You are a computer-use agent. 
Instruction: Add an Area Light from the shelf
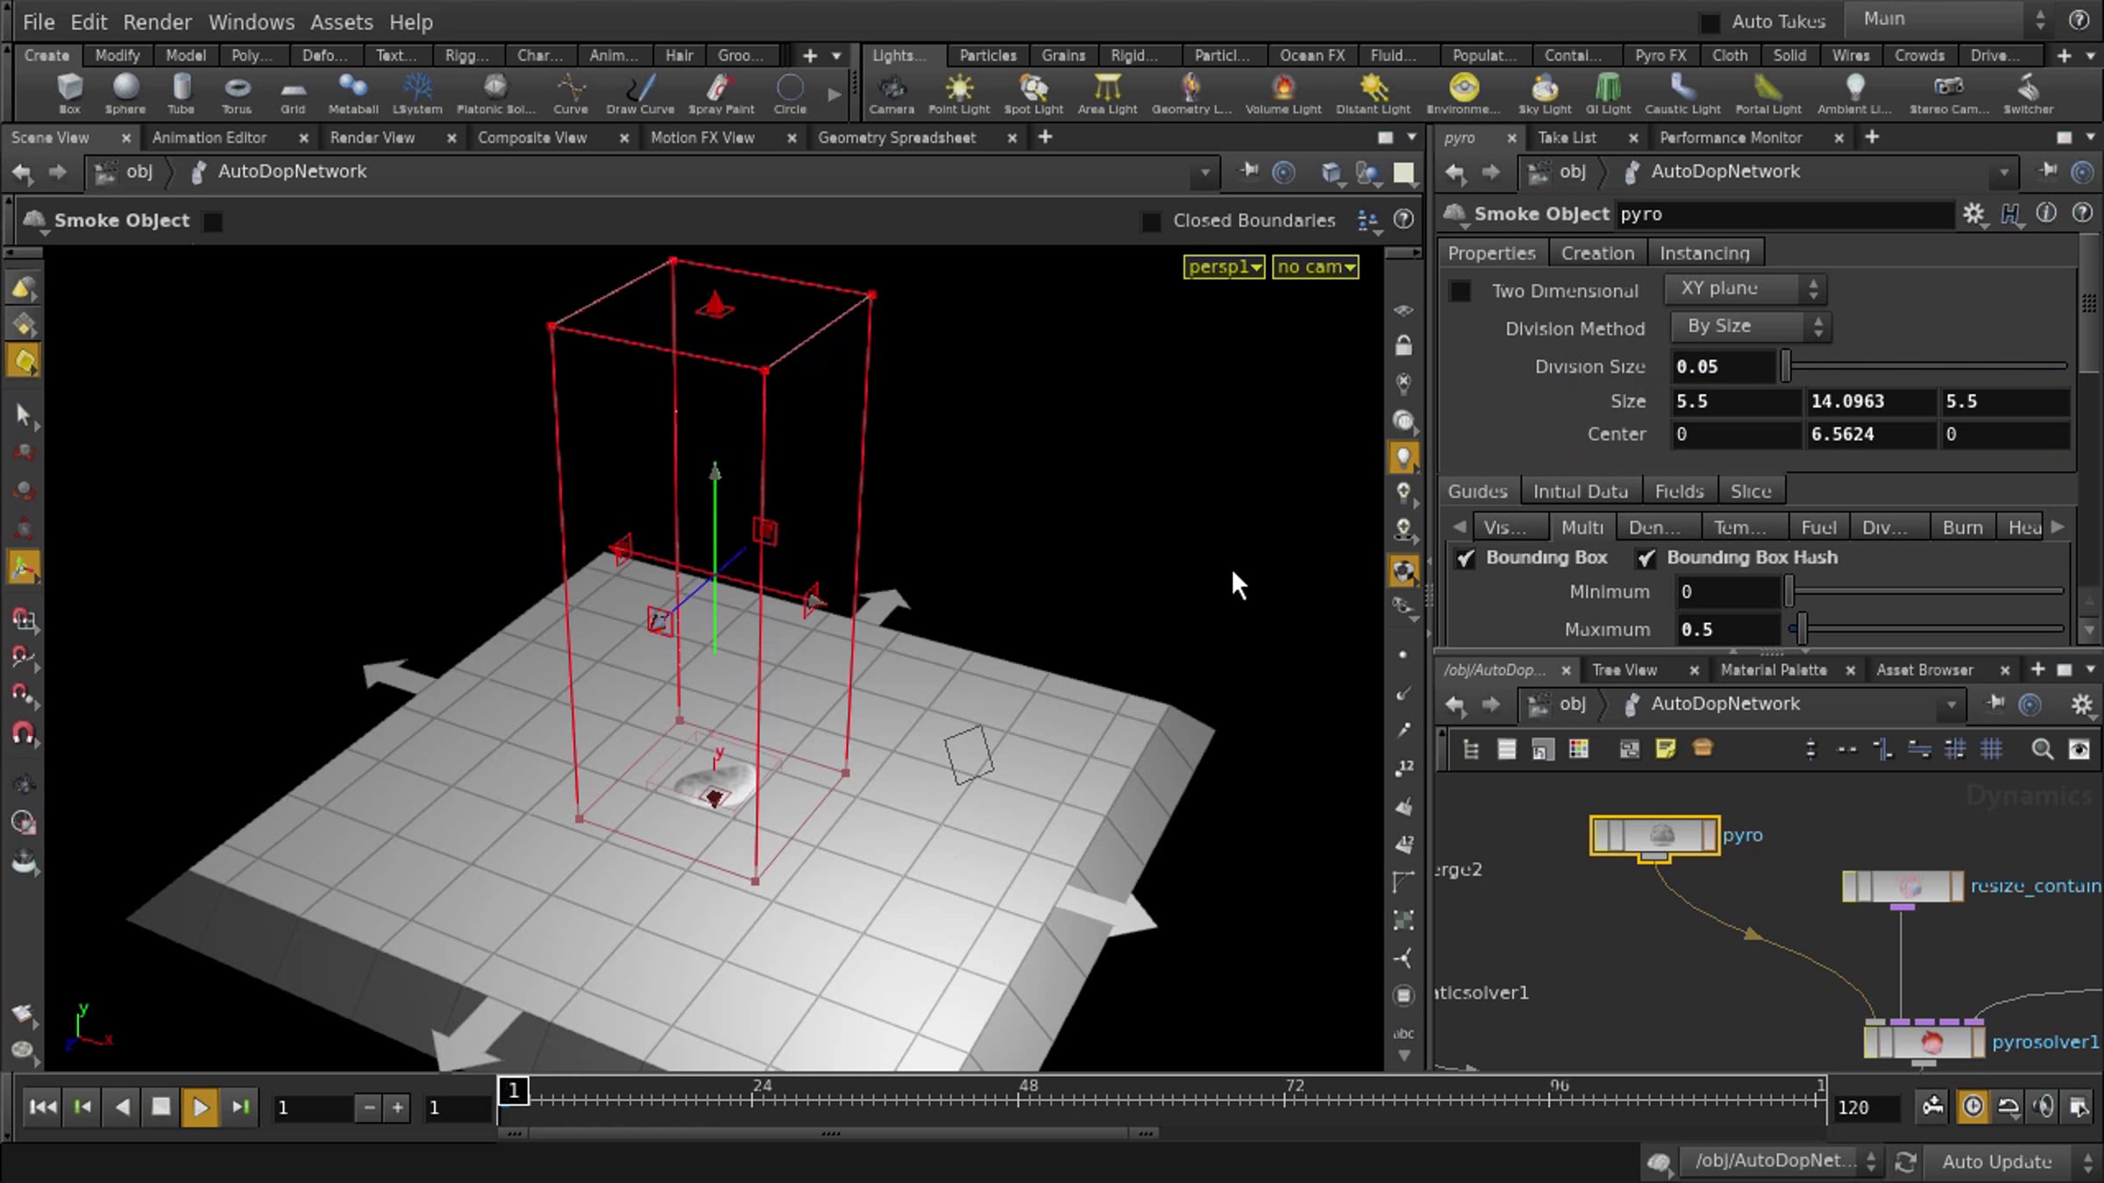pyautogui.click(x=1107, y=93)
